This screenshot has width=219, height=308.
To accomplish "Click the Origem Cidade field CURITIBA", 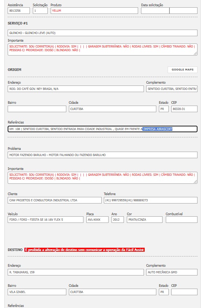I will coord(113,109).
